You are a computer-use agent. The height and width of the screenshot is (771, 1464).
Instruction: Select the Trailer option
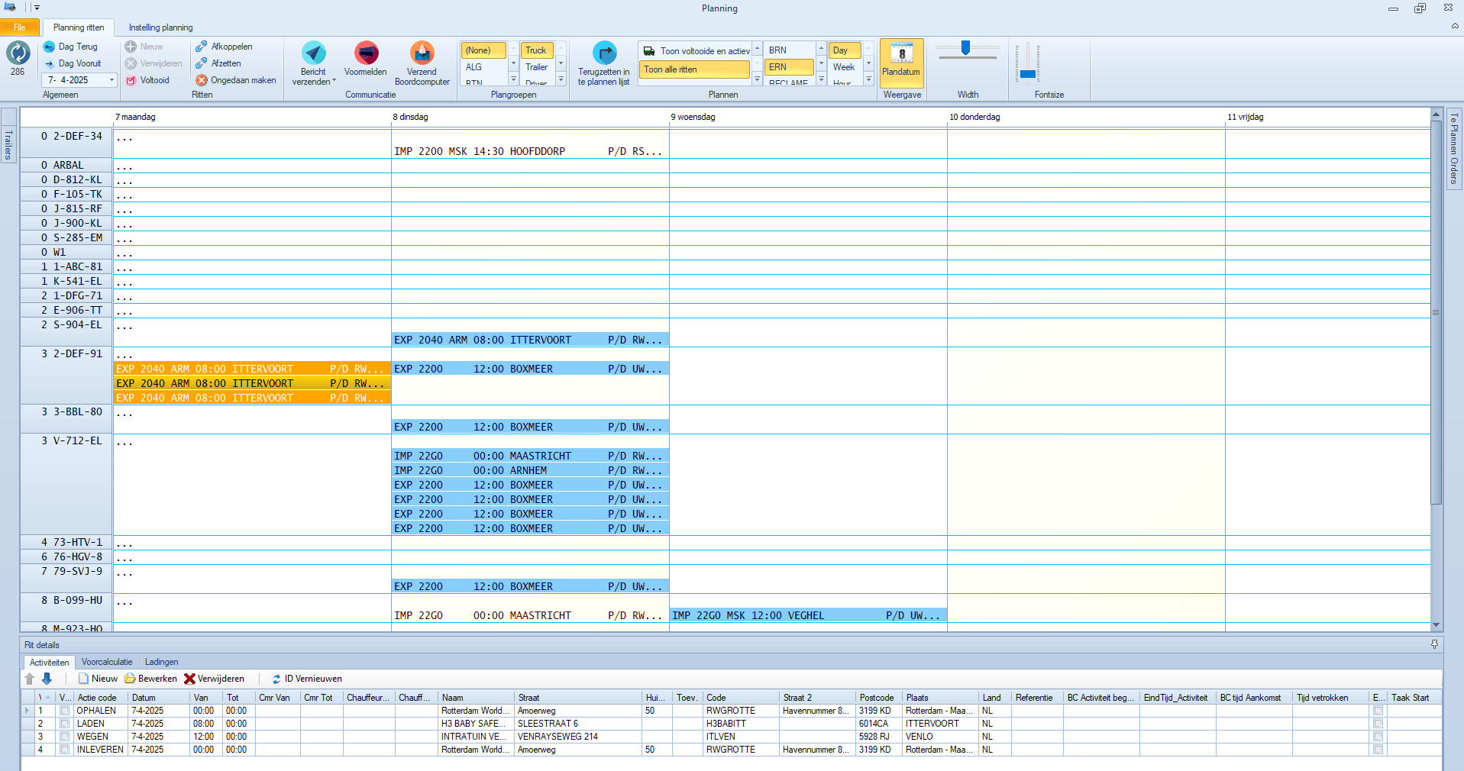pyautogui.click(x=537, y=67)
